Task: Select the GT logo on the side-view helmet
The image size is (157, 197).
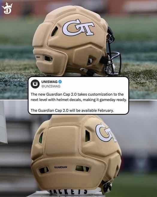Action: point(78,28)
